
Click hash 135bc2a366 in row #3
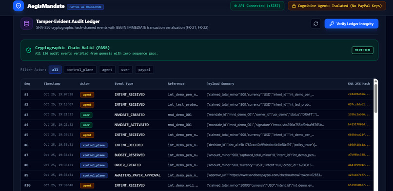click(359, 115)
